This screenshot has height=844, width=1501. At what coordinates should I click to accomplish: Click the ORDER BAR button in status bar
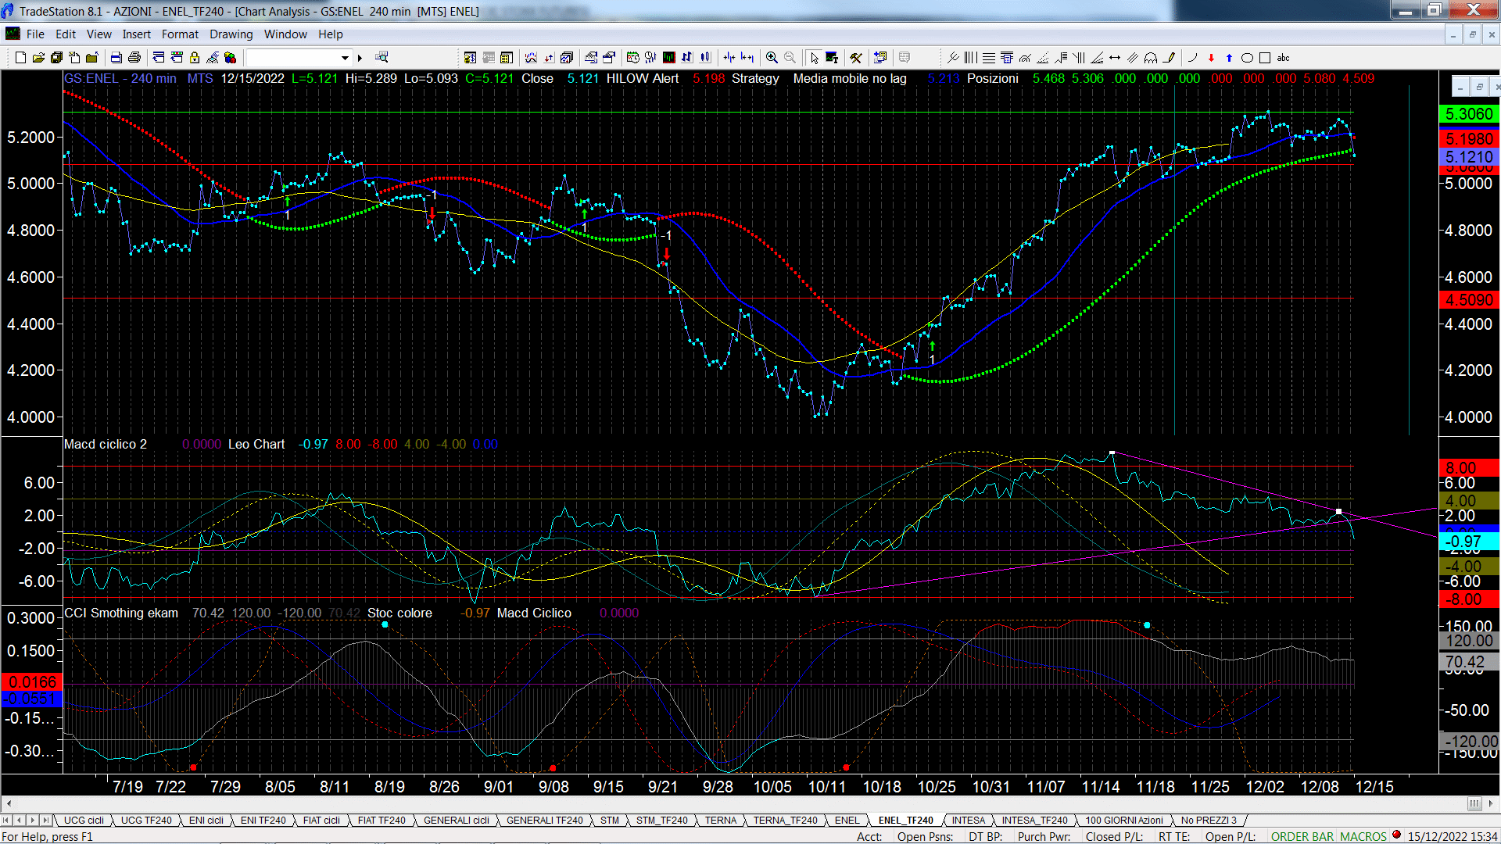[1302, 836]
